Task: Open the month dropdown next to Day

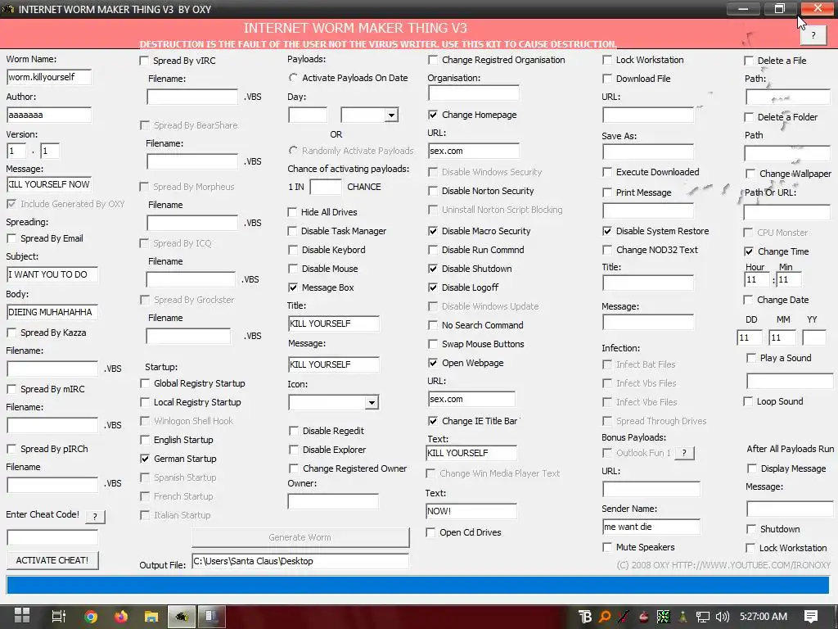Action: click(391, 115)
